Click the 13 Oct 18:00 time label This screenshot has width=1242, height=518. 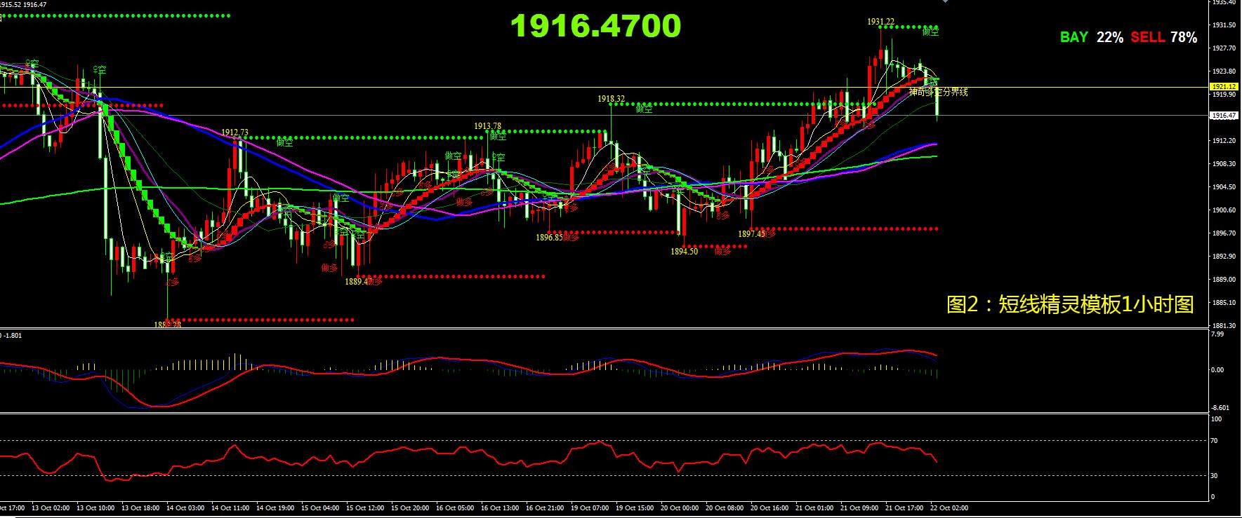click(140, 508)
